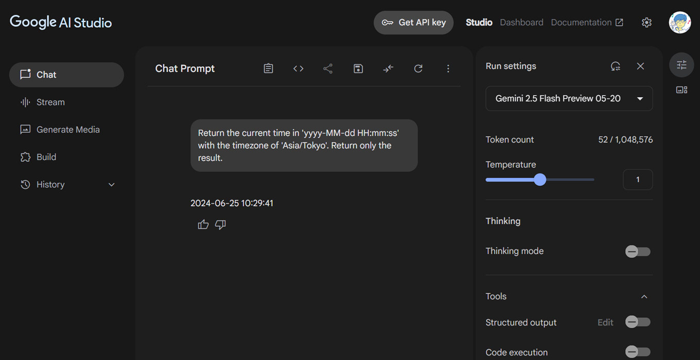This screenshot has height=360, width=700.
Task: Turn on Structured output toggle
Action: tap(638, 322)
